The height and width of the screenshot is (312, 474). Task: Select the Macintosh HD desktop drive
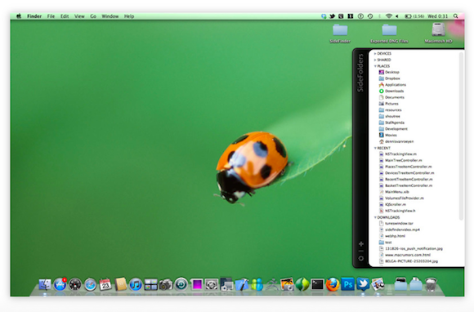pos(438,33)
